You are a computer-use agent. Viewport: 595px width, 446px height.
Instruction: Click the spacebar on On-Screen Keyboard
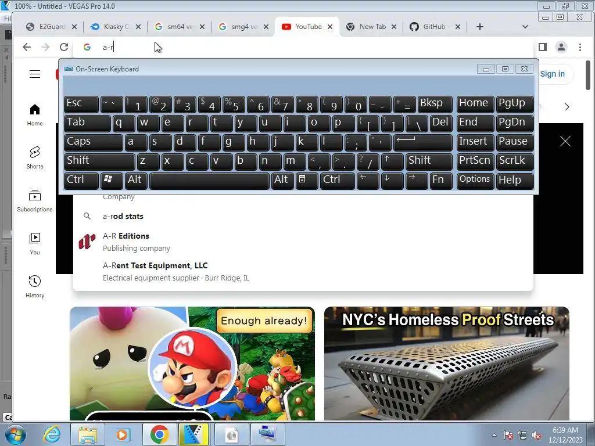pos(209,181)
